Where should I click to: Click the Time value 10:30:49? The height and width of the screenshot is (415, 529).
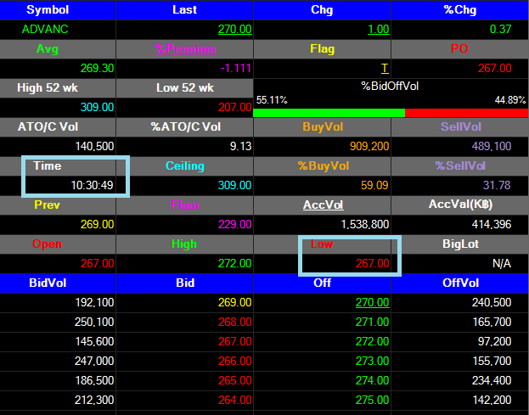click(92, 185)
